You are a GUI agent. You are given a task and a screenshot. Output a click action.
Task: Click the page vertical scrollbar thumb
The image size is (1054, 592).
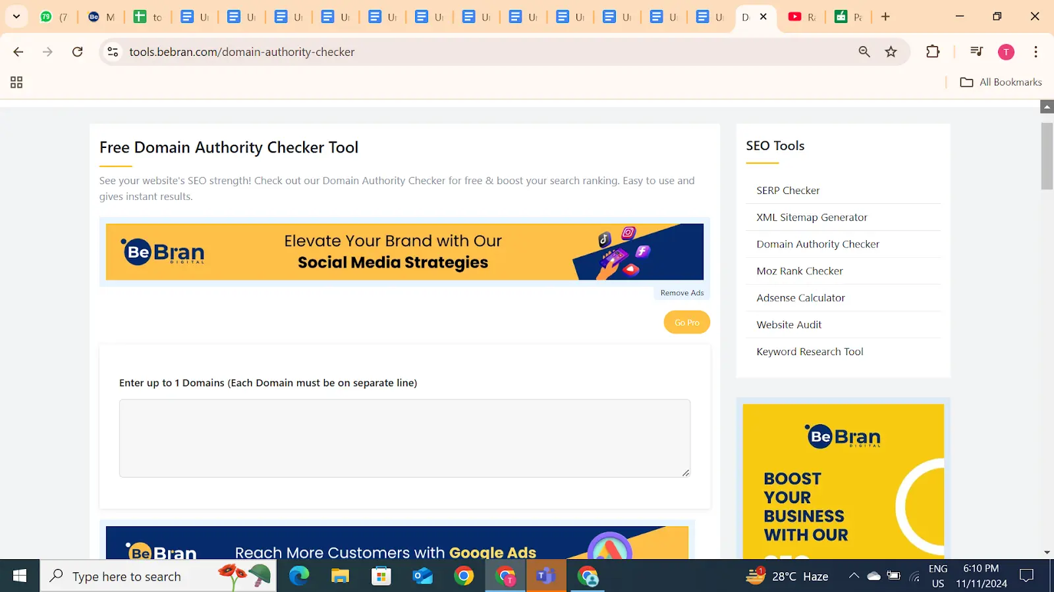coord(1047,156)
